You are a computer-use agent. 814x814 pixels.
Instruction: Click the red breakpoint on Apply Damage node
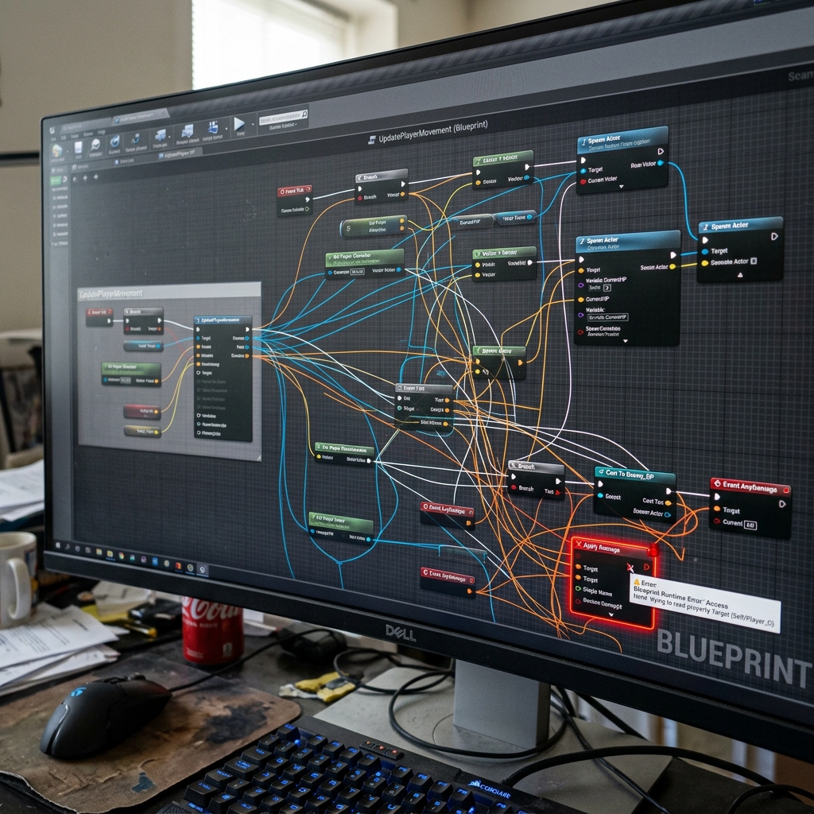(653, 550)
